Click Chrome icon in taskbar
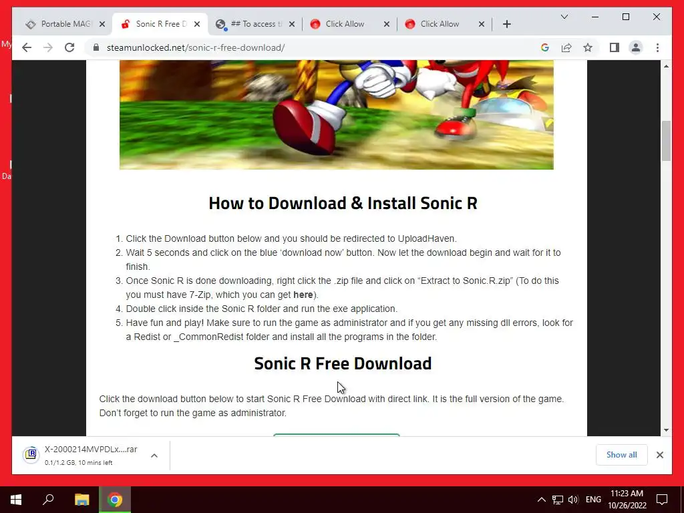The image size is (684, 513). (115, 500)
